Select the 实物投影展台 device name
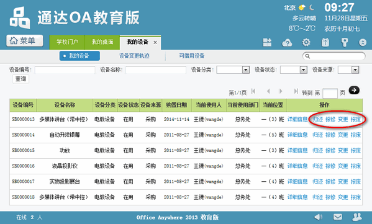The width and height of the screenshot is (372, 224). tap(65, 182)
